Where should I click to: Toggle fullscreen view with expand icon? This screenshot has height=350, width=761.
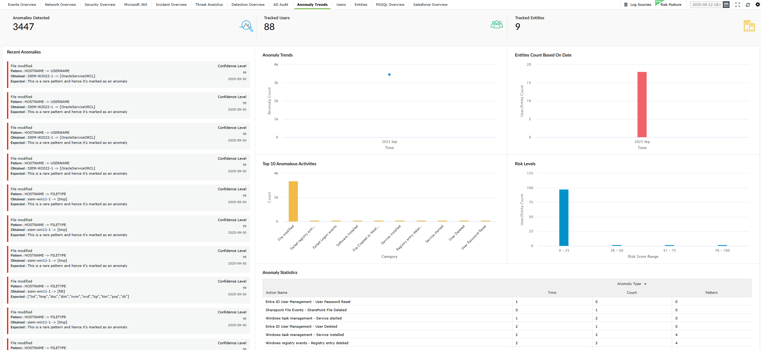click(738, 5)
